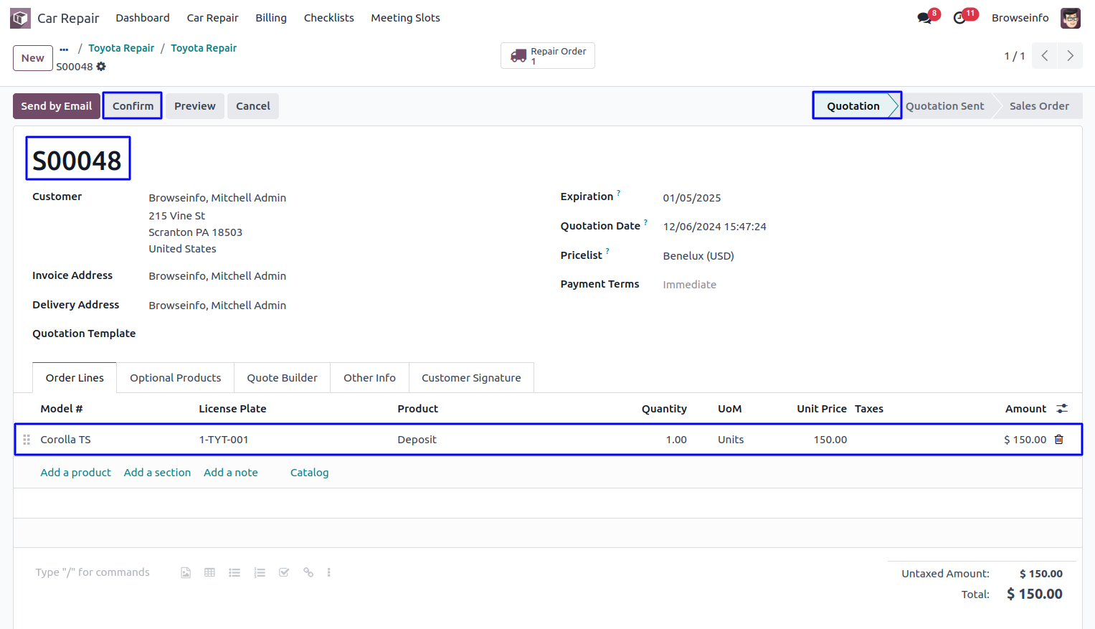Insert a table using the editor icon

coord(209,572)
